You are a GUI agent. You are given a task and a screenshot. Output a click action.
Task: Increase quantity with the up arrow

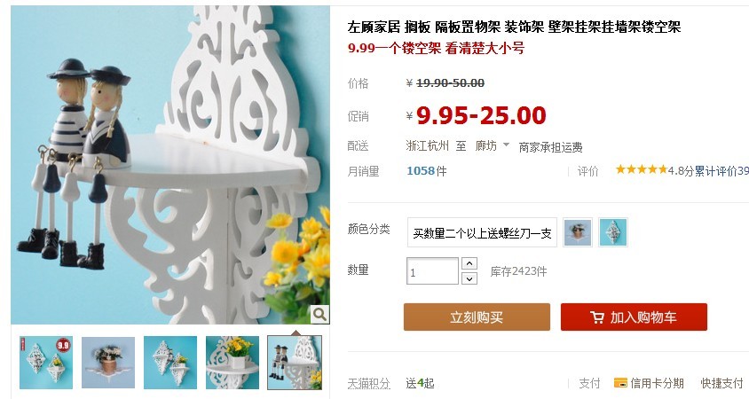tap(469, 263)
